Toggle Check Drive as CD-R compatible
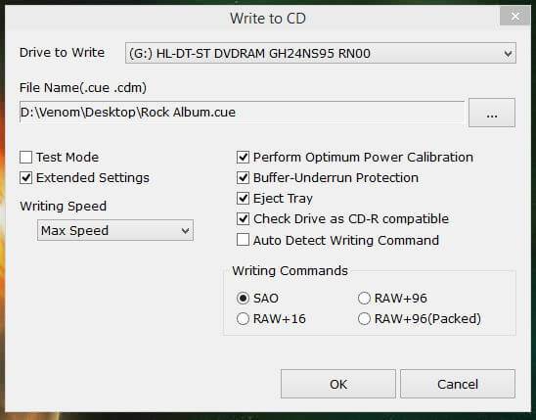Image resolution: width=536 pixels, height=420 pixels. click(243, 219)
